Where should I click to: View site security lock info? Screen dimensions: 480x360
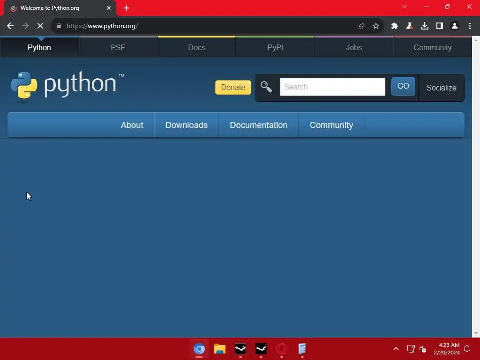(59, 26)
